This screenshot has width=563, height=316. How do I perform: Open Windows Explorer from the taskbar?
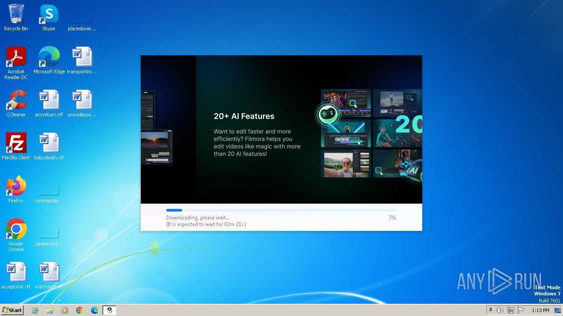[50, 310]
